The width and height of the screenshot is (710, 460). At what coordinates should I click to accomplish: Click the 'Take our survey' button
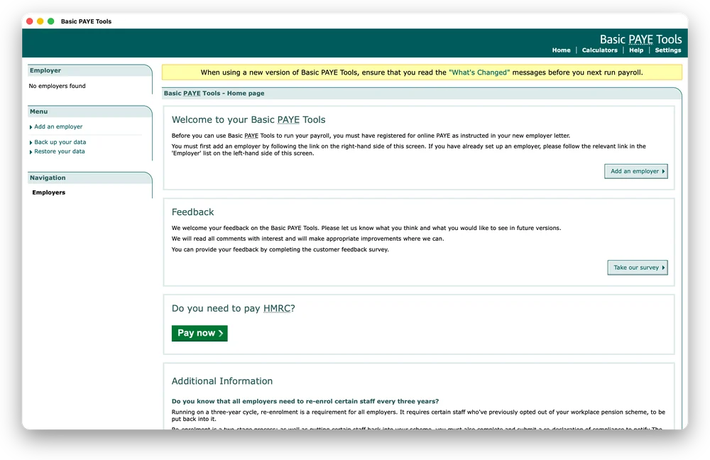[x=638, y=268]
